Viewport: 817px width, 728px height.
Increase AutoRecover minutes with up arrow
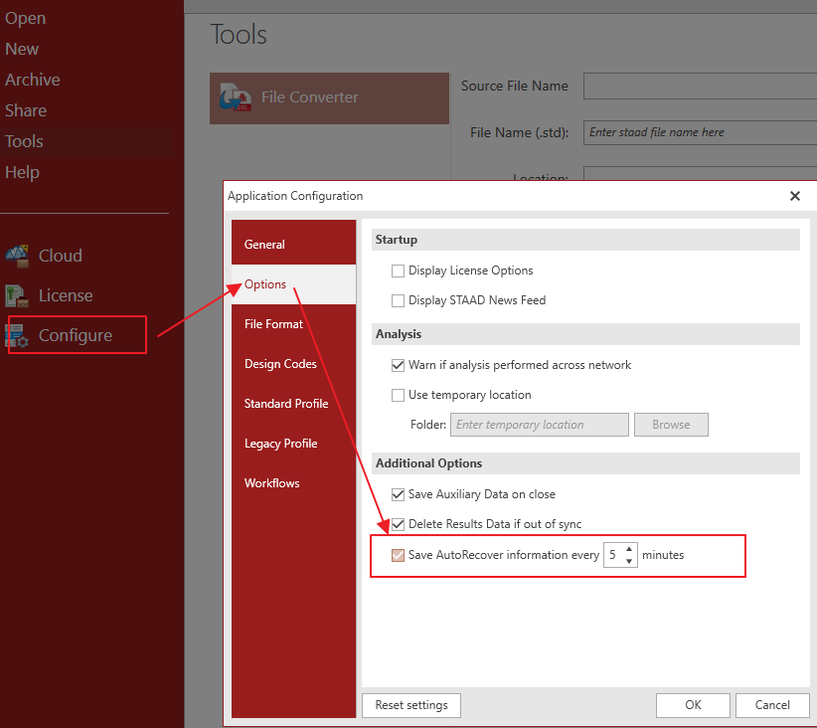click(629, 549)
